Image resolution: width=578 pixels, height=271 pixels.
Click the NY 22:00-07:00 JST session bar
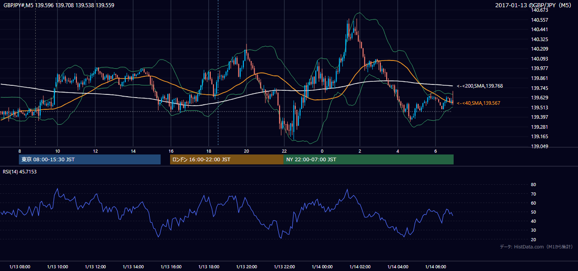369,159
